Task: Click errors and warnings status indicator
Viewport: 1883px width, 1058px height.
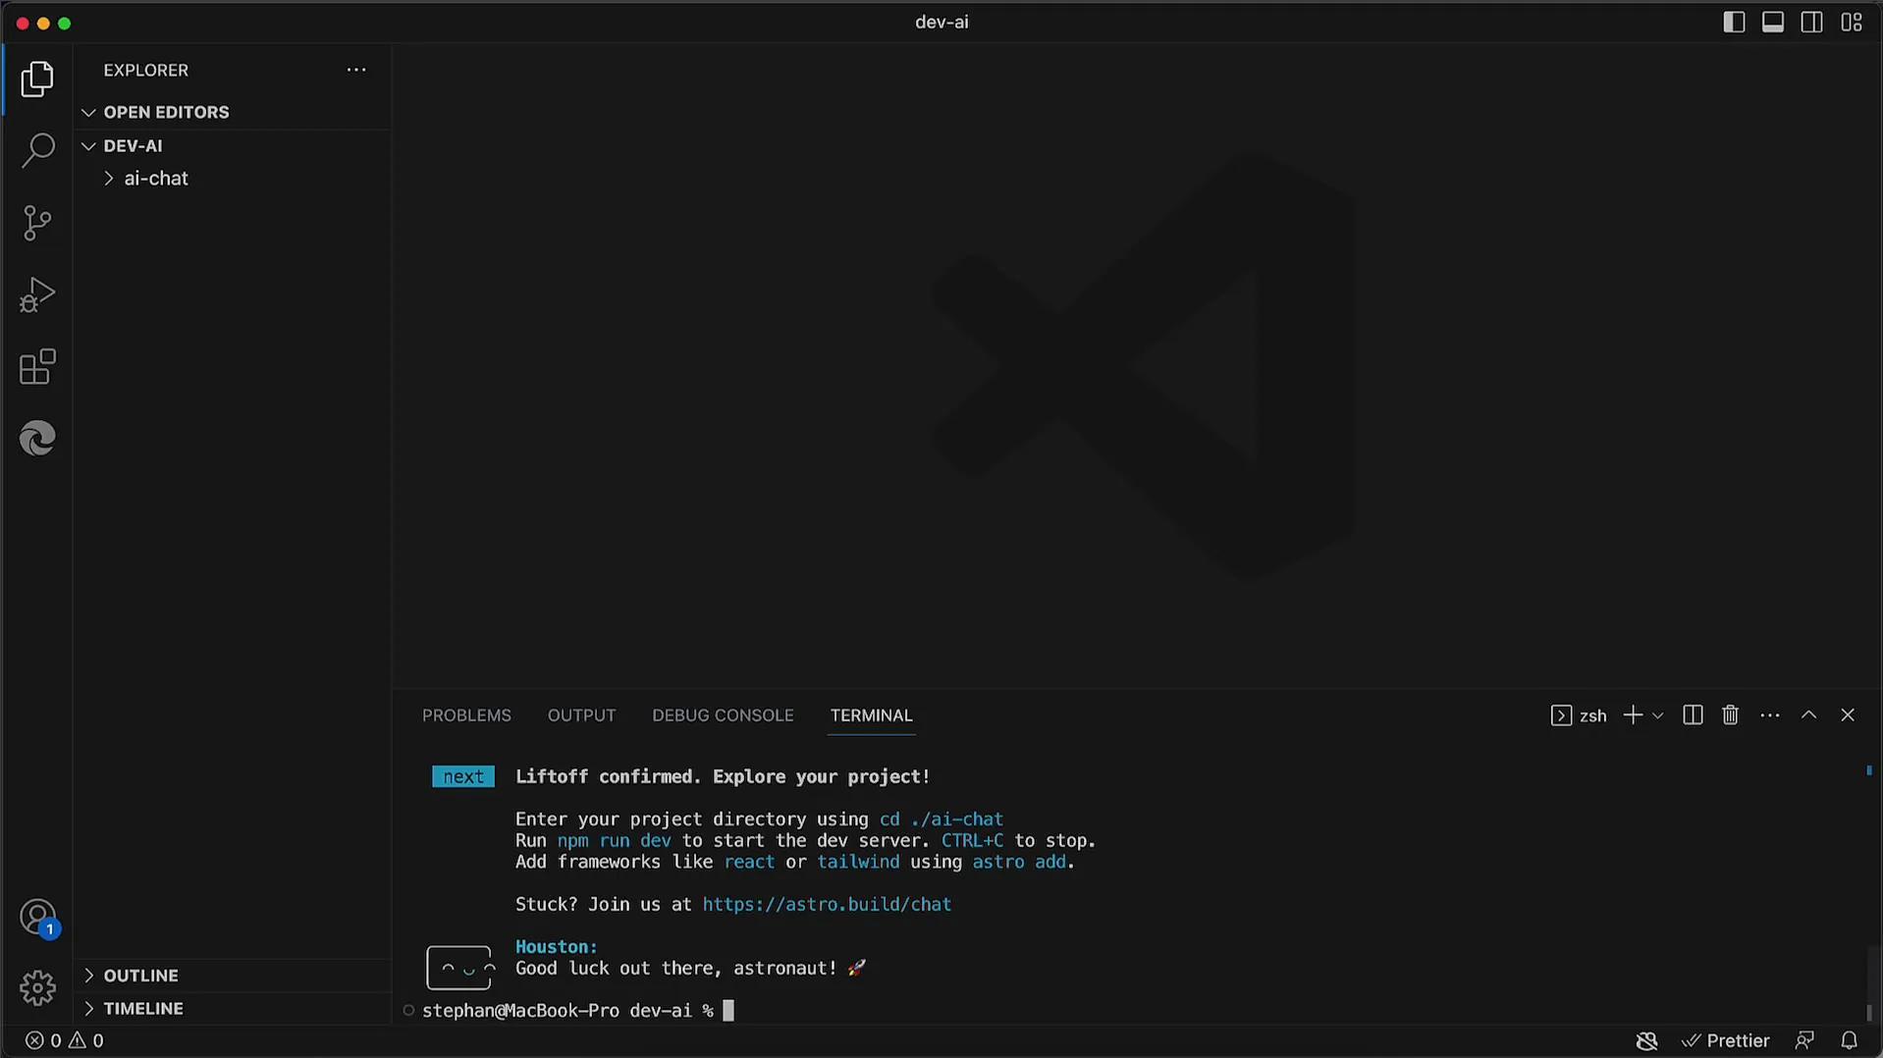Action: pos(65,1040)
